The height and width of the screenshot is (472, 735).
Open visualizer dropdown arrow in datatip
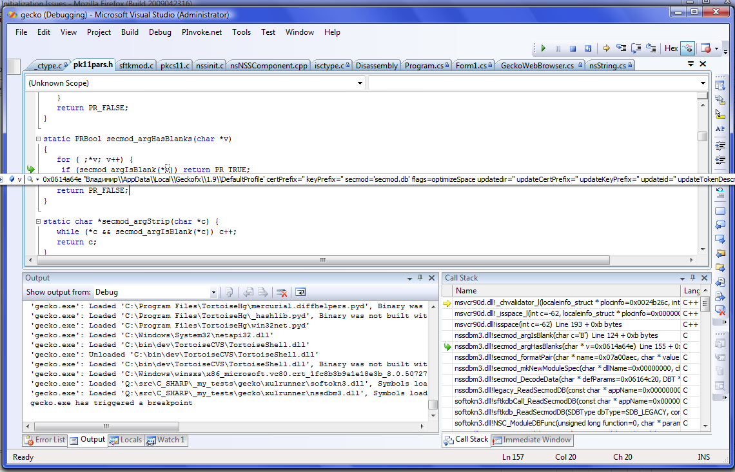37,179
